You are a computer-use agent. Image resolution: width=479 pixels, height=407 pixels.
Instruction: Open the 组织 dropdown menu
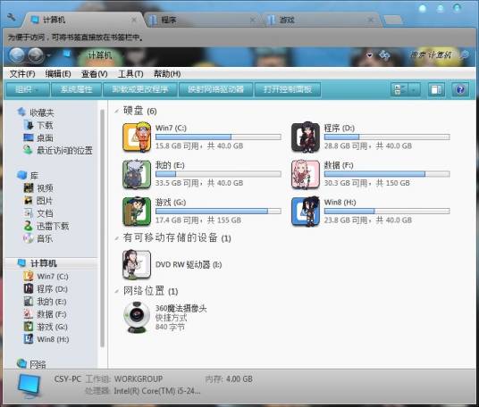[x=28, y=89]
